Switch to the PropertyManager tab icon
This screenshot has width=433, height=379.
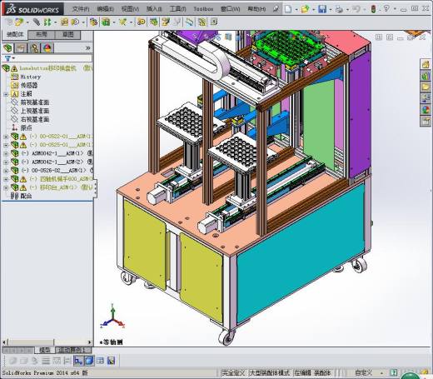point(21,48)
